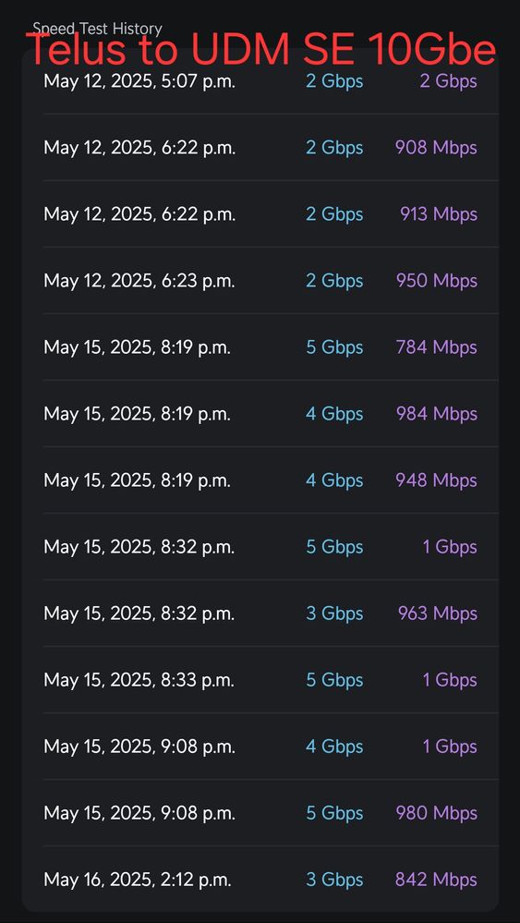
Task: Open the May 15, 9:08 p.m. 4 Gbps entry
Action: (260, 746)
